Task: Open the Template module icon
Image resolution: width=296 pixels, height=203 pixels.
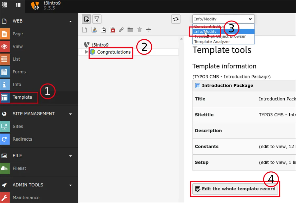Action: [4, 97]
